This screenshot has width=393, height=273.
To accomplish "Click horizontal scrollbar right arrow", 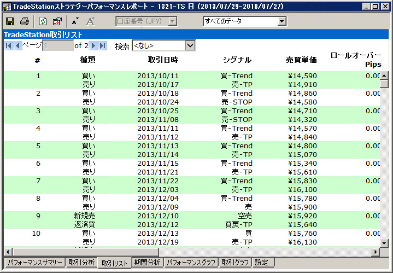I will coord(376,252).
